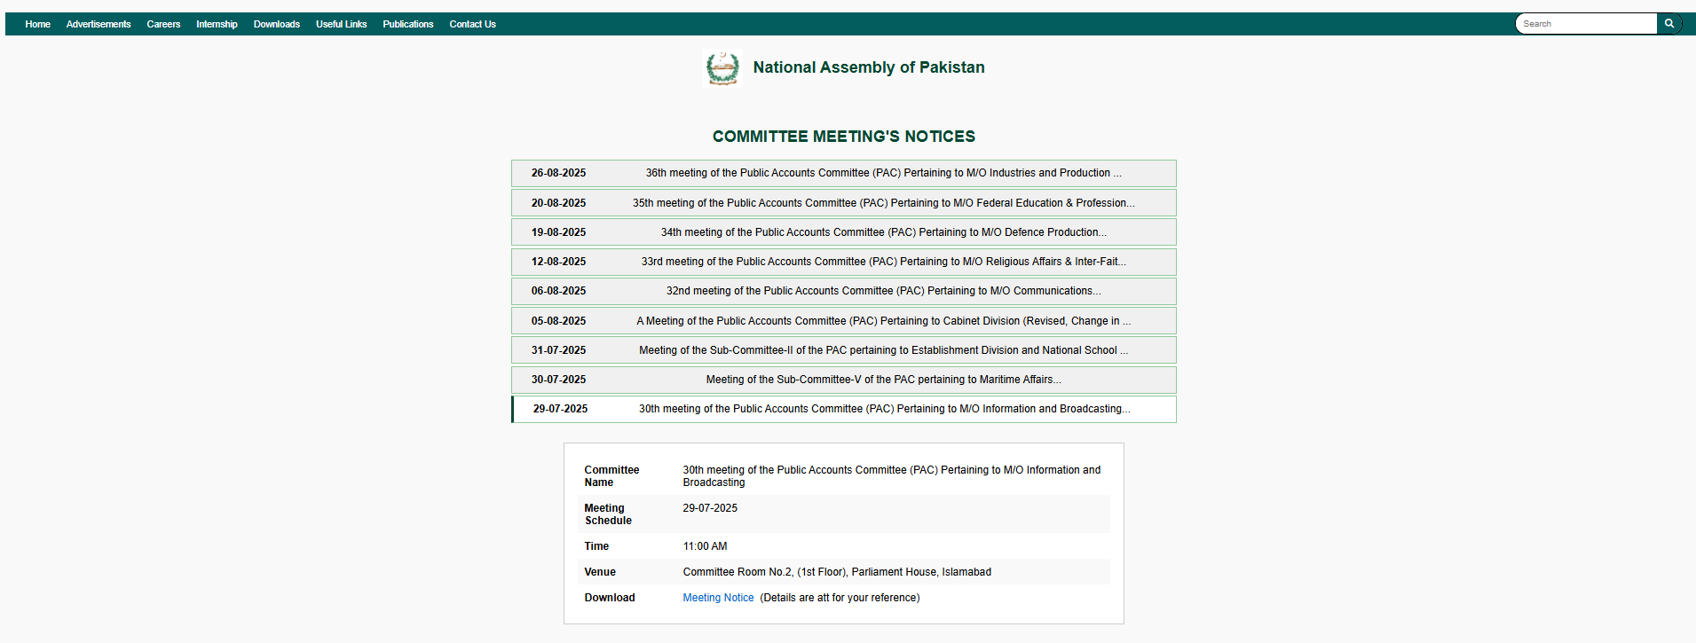
Task: Click the National Assembly emblem logo
Action: [x=722, y=68]
